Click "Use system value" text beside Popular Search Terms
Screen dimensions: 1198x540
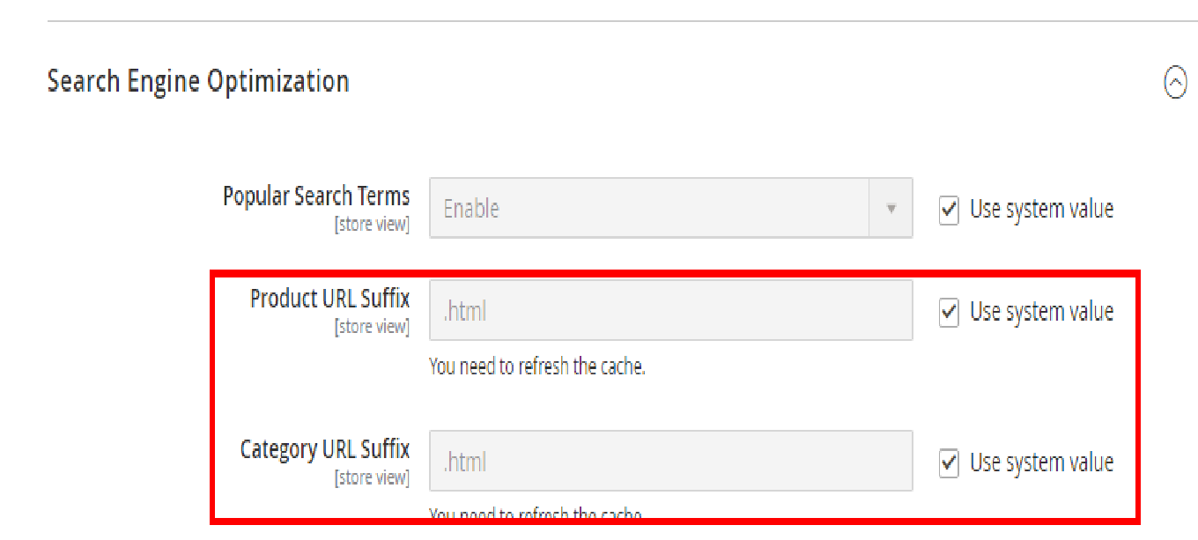[1041, 210]
